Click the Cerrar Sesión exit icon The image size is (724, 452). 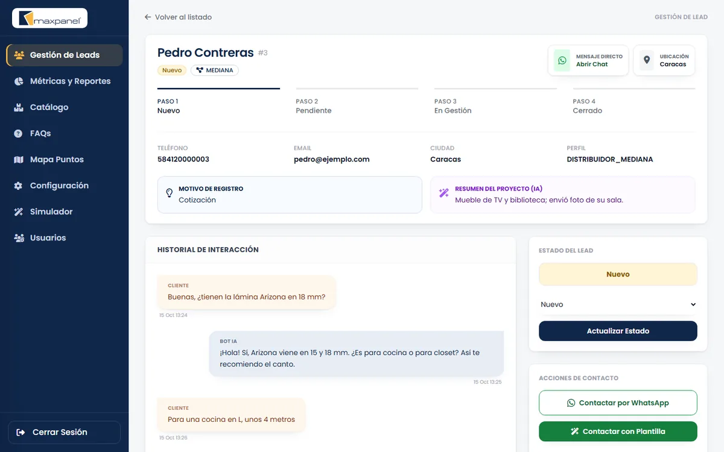21,432
